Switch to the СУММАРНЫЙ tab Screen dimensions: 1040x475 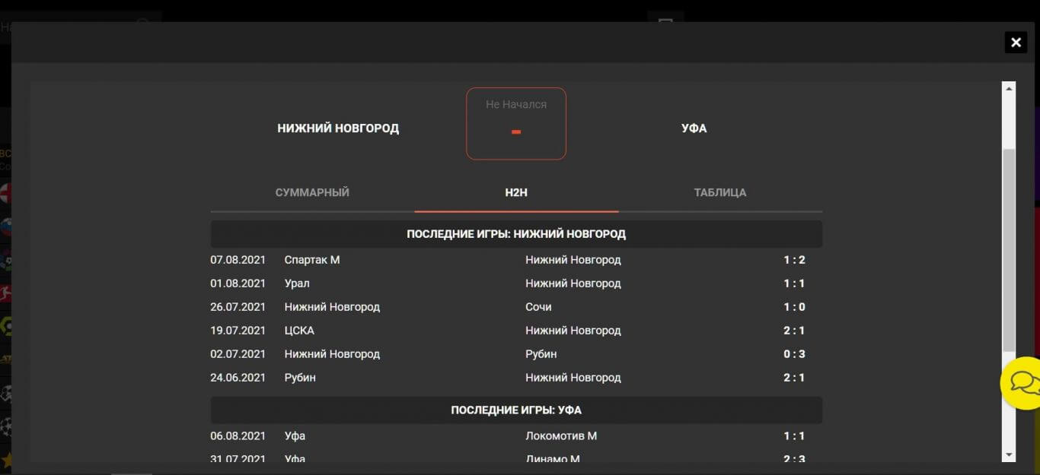click(312, 192)
